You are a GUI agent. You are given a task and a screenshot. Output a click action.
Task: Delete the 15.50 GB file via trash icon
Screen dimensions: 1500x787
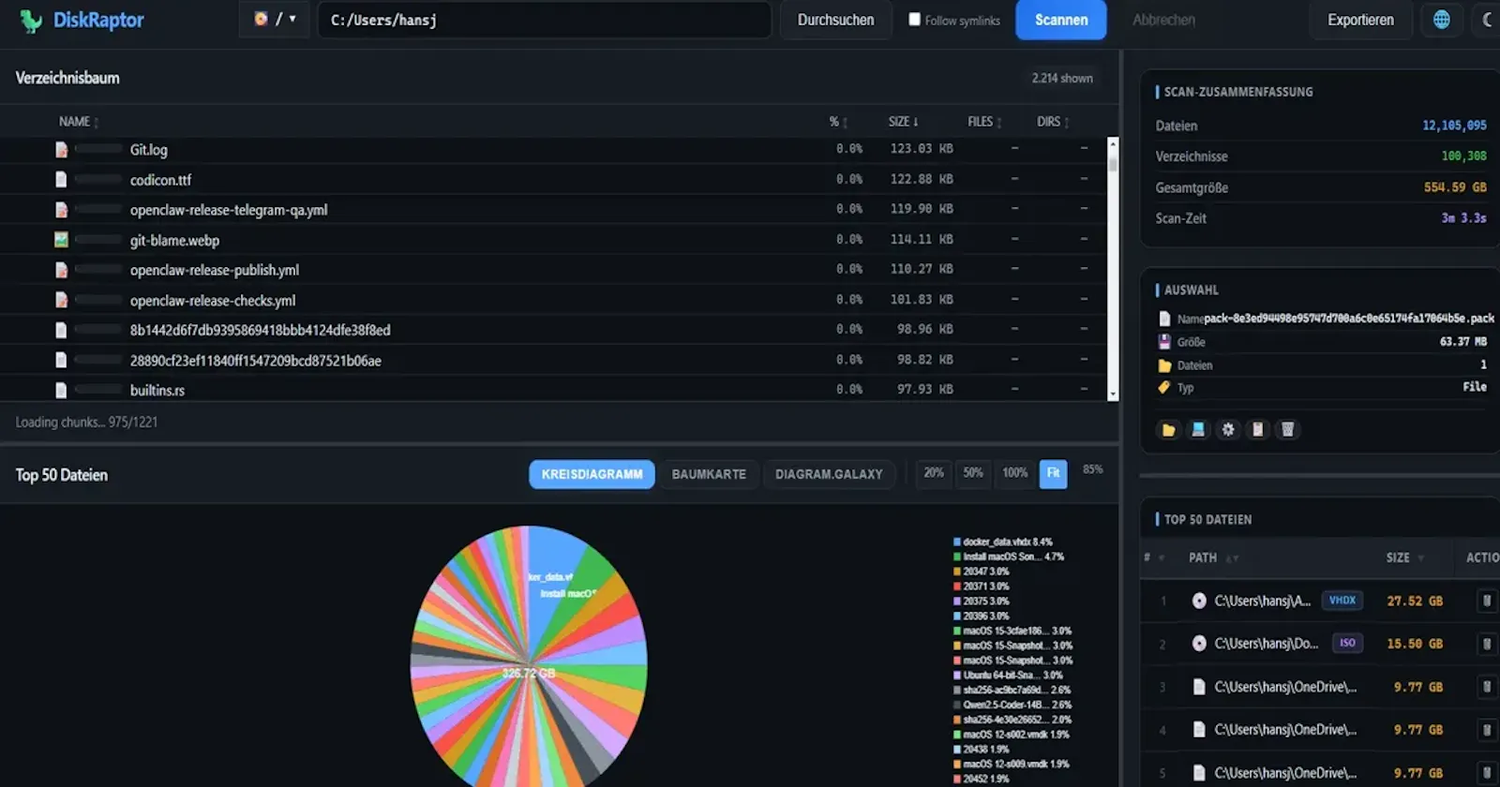pyautogui.click(x=1487, y=644)
